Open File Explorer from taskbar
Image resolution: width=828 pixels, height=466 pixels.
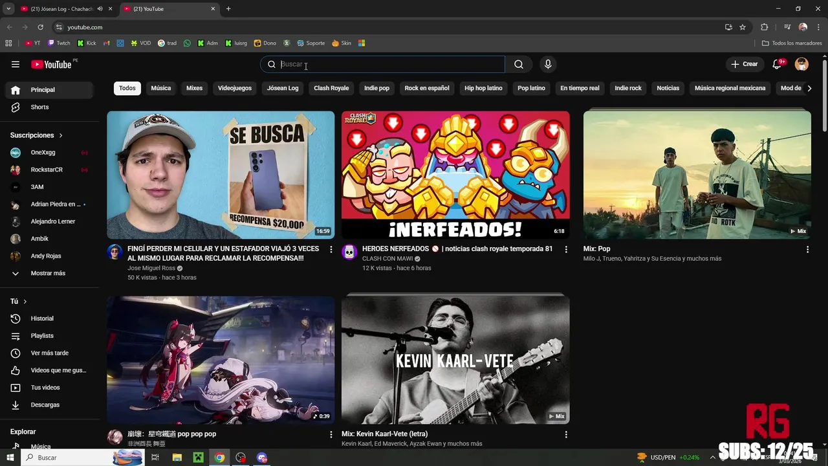click(x=177, y=458)
